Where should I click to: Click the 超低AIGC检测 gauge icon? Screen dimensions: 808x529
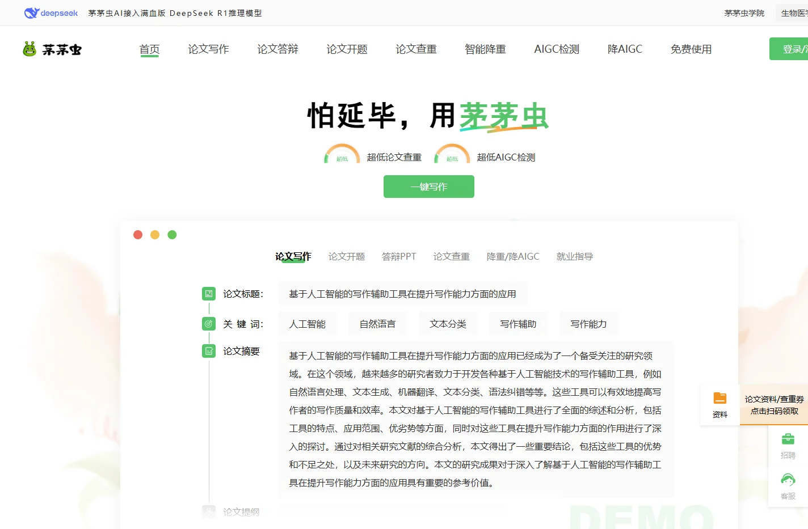tap(452, 154)
